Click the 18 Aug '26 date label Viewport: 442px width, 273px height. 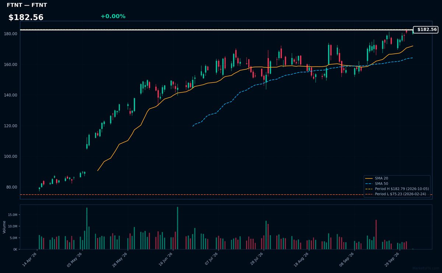301,259
